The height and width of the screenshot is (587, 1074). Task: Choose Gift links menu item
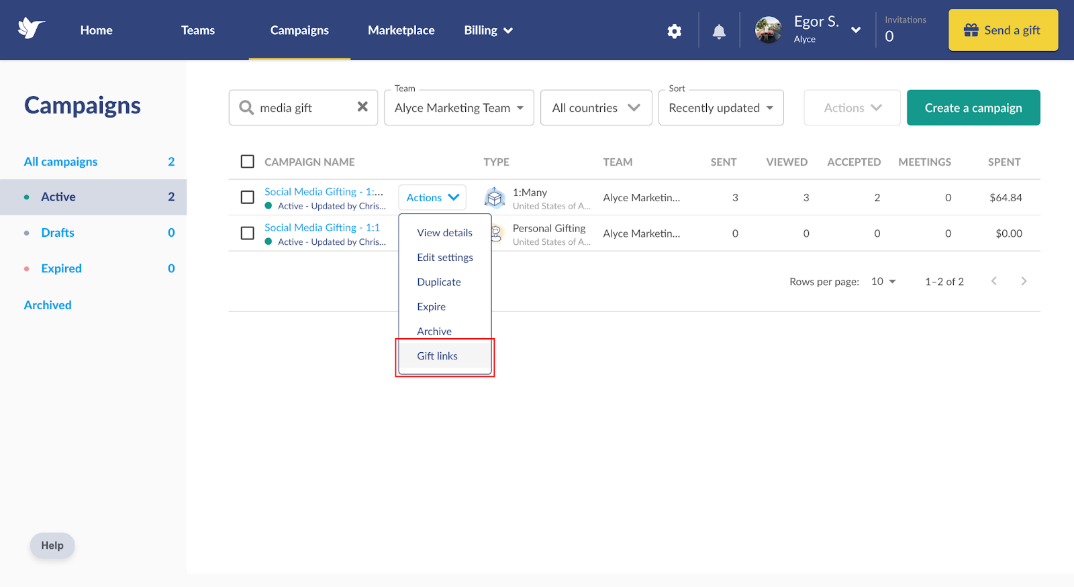[x=444, y=356]
